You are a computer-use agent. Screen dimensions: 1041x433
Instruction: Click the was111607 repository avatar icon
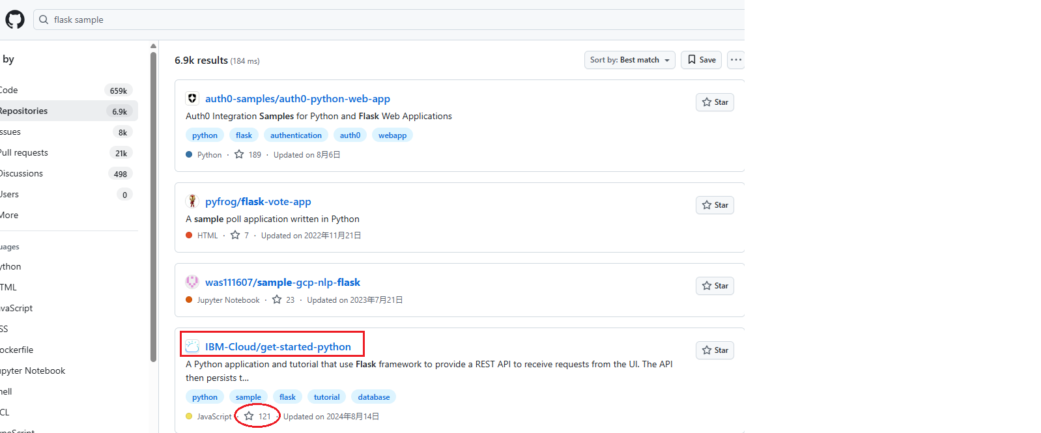pyautogui.click(x=192, y=282)
